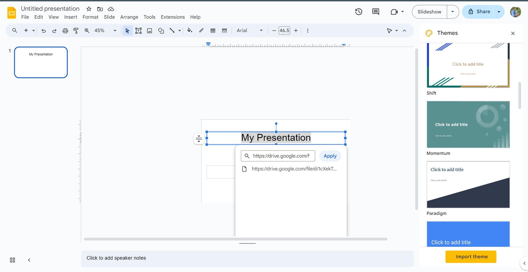Viewport: 528px width, 272px height.
Task: Insert an image using toolbar icon
Action: tap(149, 31)
